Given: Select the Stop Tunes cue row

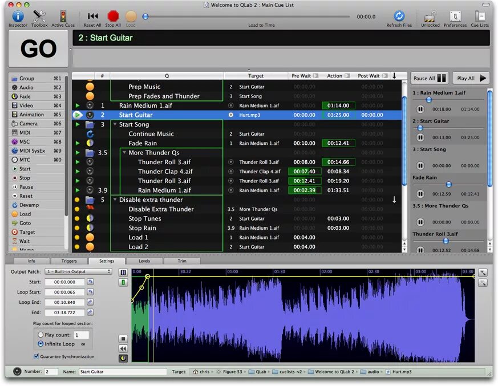Looking at the screenshot, I should tap(237, 219).
